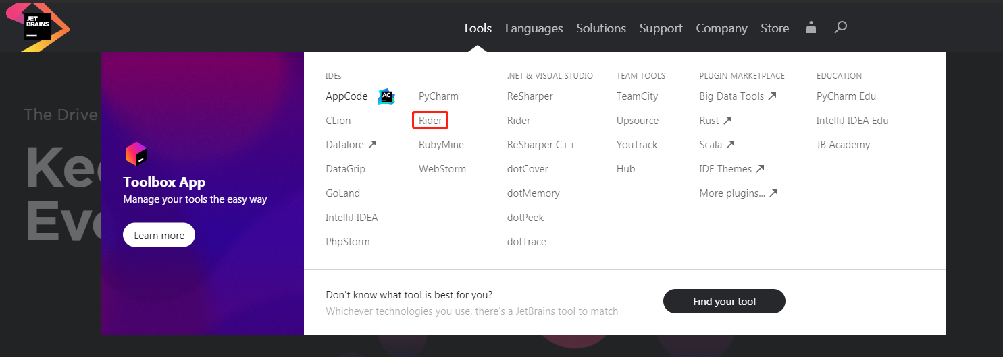Expand the Solutions navigation menu
This screenshot has width=1003, height=357.
601,28
